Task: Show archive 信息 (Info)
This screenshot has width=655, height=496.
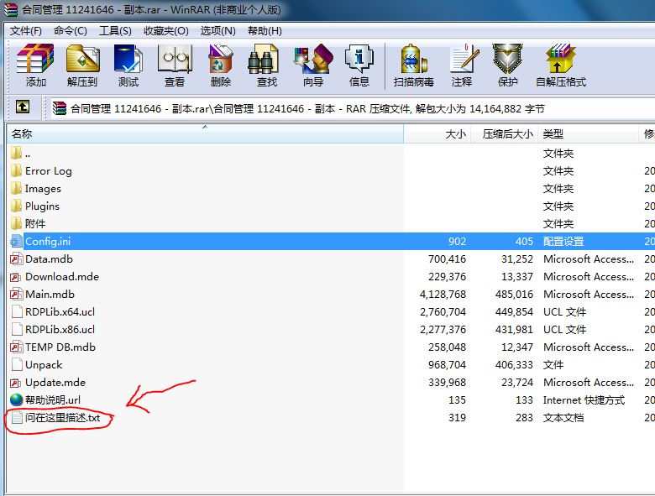Action: tap(359, 59)
